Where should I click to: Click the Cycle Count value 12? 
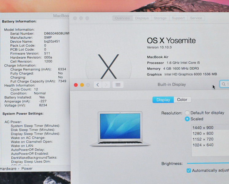[x=36, y=89]
